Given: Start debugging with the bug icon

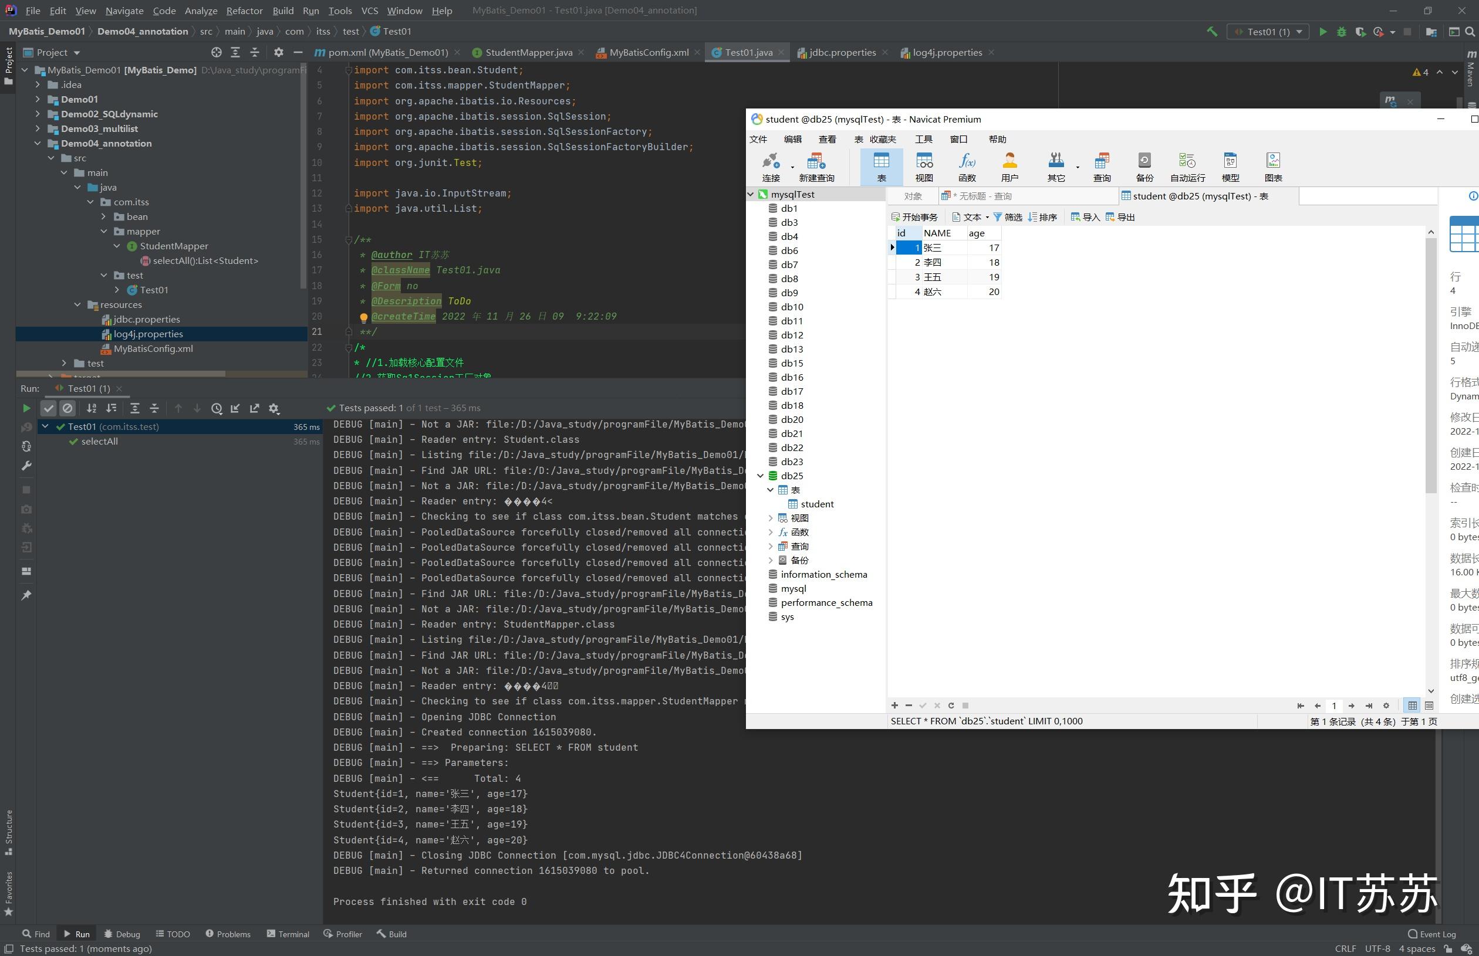Looking at the screenshot, I should [1341, 32].
